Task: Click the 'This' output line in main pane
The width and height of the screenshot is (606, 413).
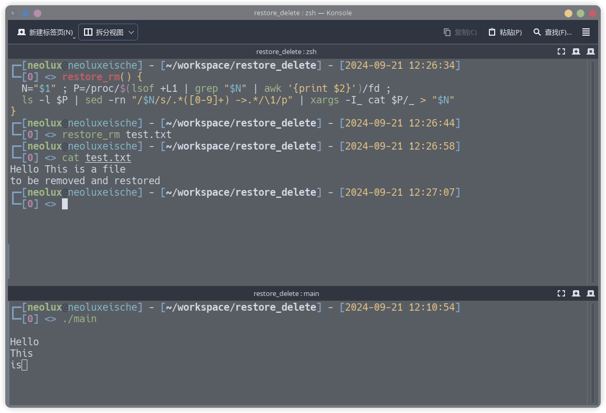Action: 22,354
